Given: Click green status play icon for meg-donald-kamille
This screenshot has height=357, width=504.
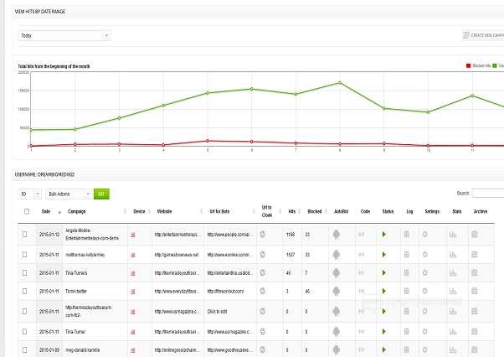Looking at the screenshot, I should coord(384,350).
